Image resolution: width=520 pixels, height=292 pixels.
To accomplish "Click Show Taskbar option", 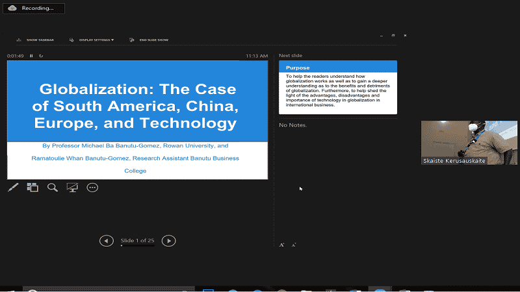I will click(35, 40).
